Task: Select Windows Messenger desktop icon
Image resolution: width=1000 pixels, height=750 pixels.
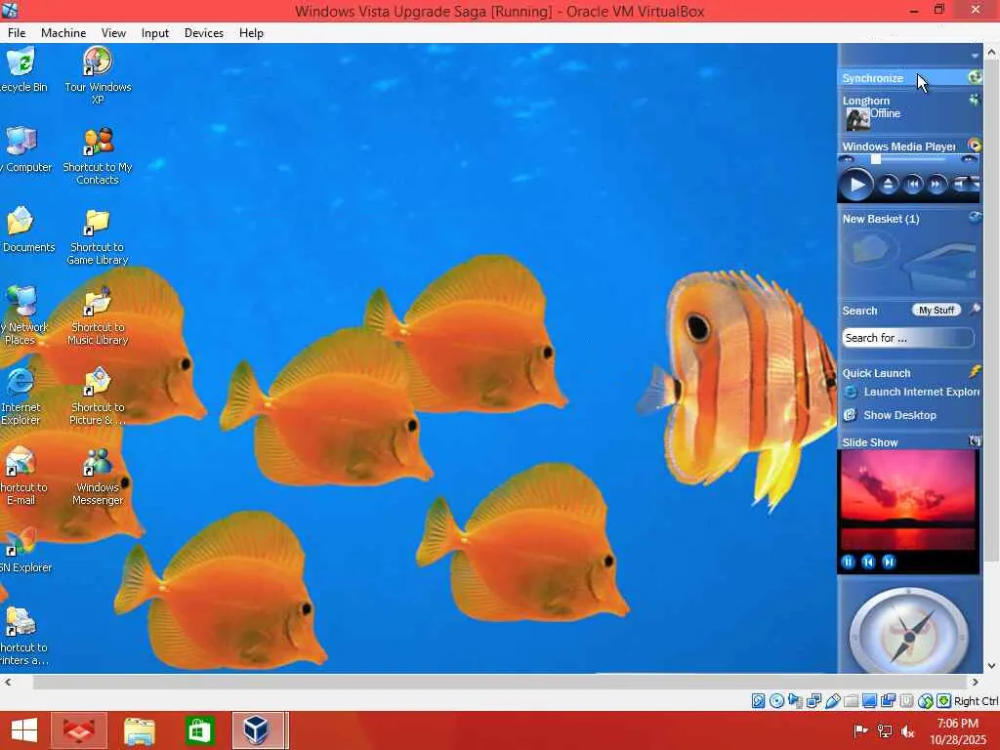Action: [98, 462]
